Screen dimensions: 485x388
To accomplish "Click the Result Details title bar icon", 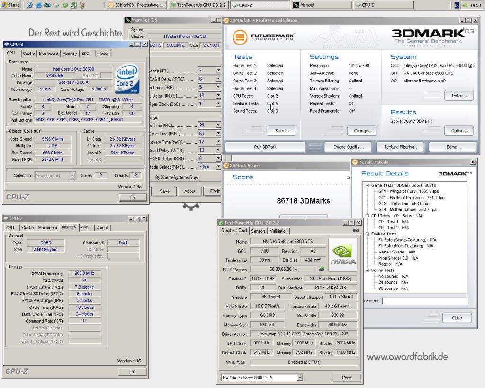I will click(355, 162).
